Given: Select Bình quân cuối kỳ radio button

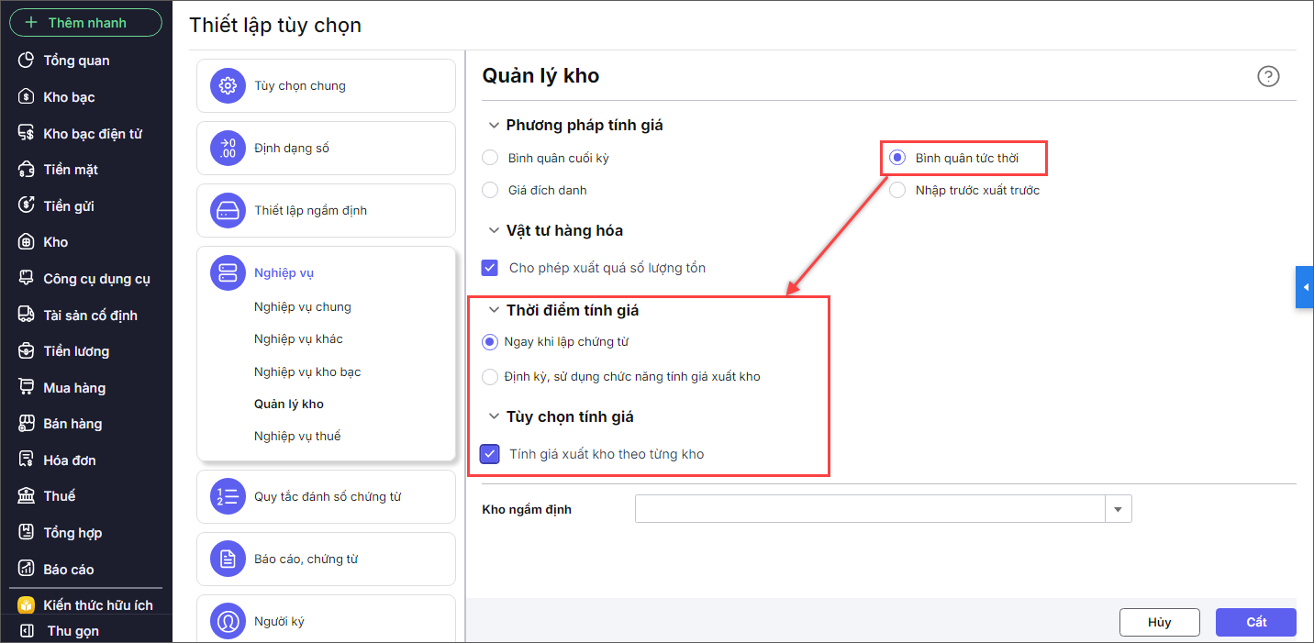Looking at the screenshot, I should click(491, 158).
